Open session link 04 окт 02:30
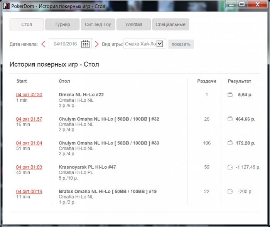270x227 pixels. (29, 95)
